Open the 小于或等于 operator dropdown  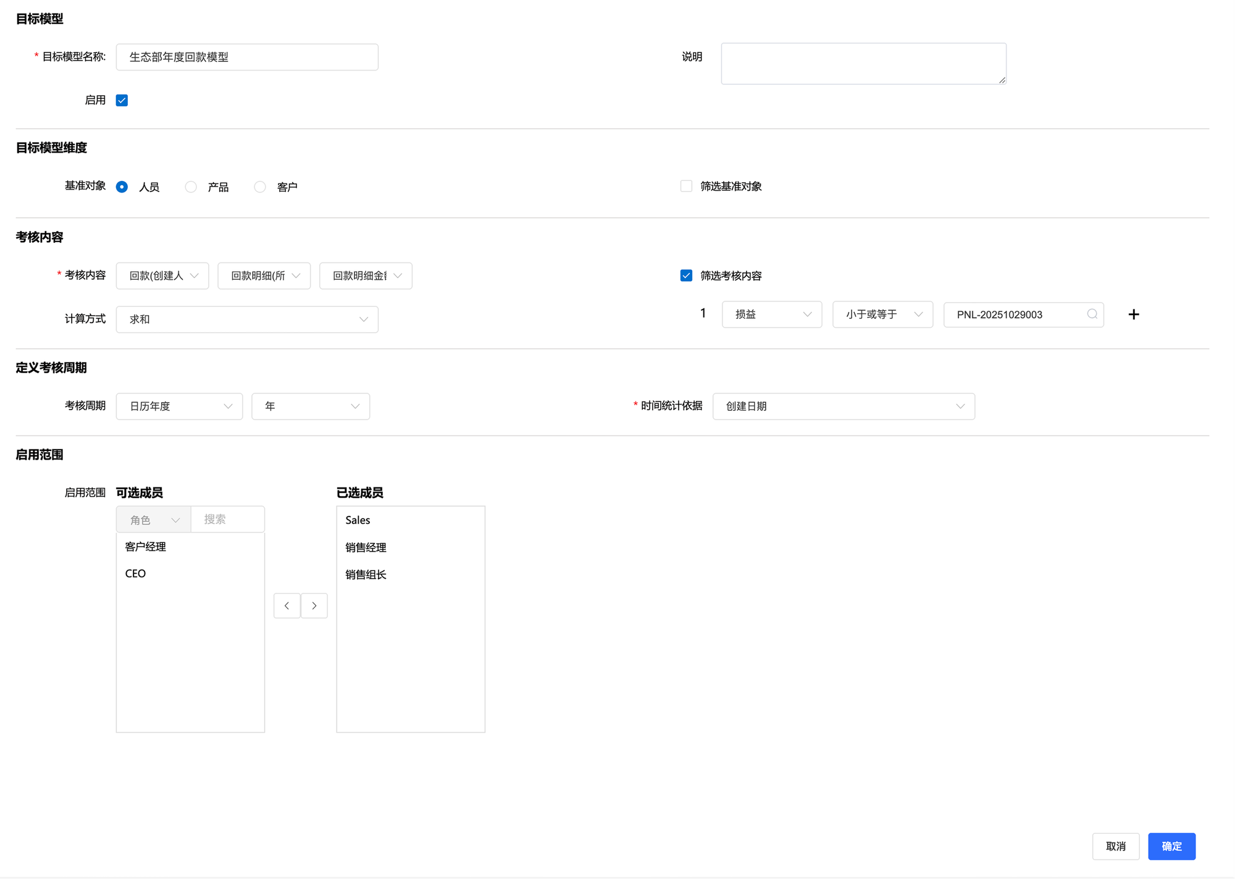coord(882,314)
